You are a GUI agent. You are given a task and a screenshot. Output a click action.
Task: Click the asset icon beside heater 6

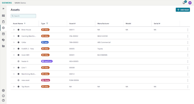(18, 61)
